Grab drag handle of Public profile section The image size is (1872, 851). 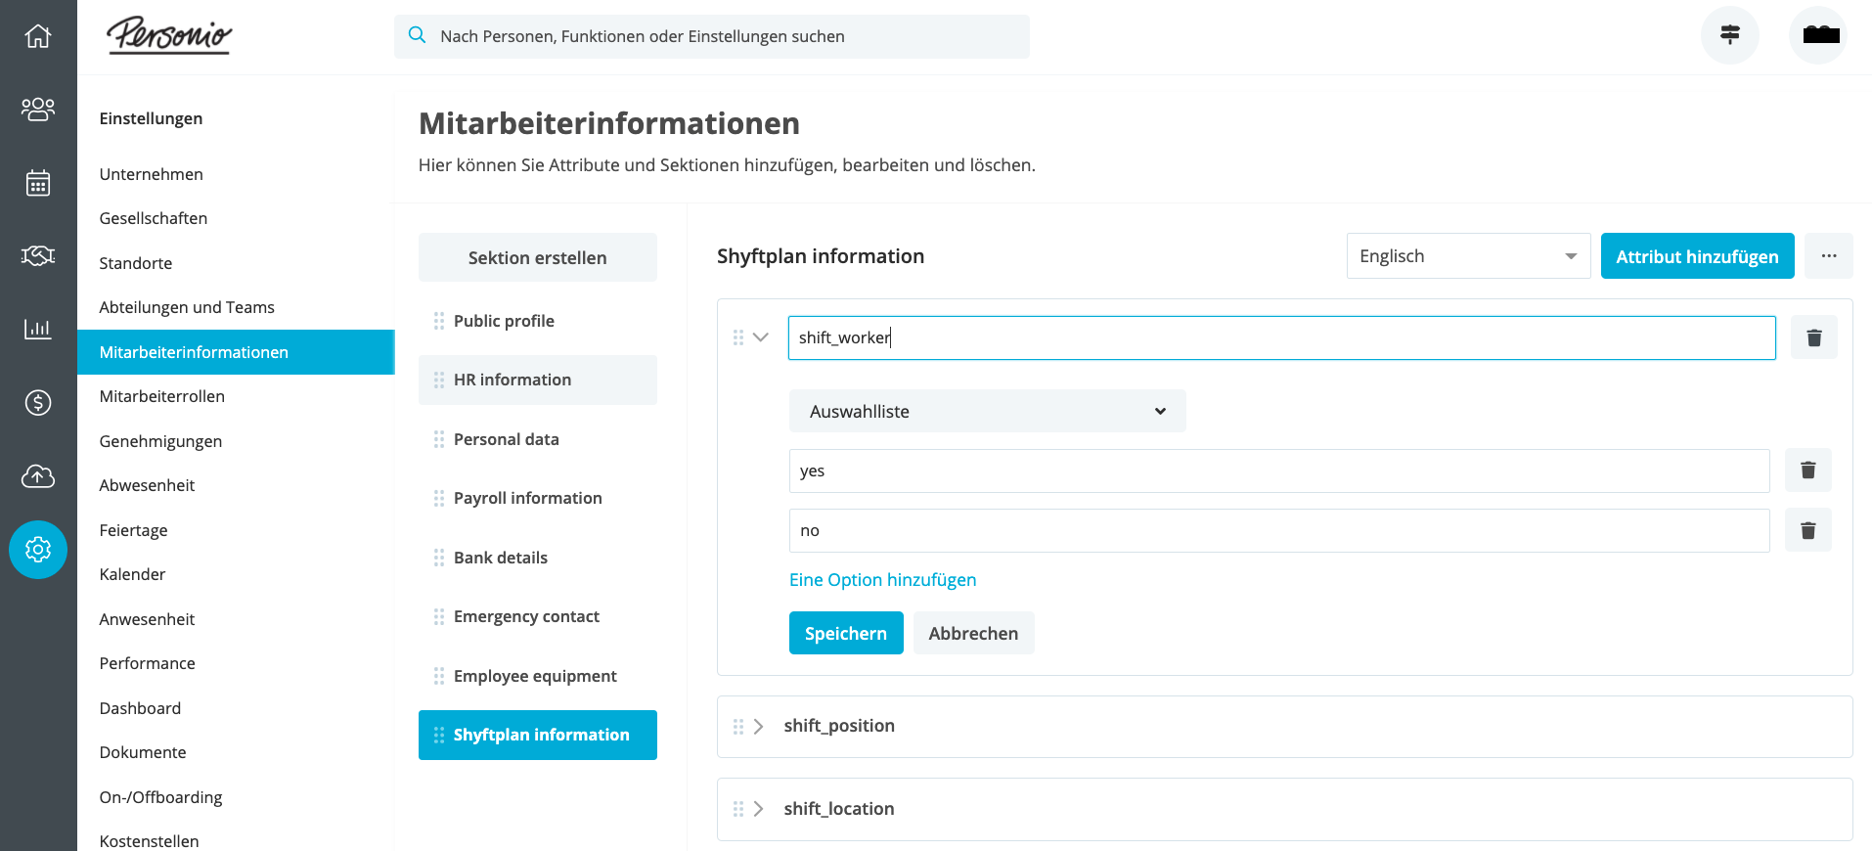[439, 321]
